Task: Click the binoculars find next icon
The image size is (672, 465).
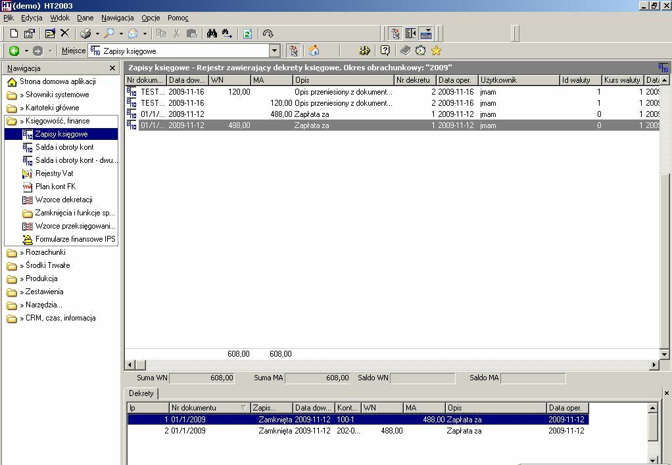Action: point(227,33)
